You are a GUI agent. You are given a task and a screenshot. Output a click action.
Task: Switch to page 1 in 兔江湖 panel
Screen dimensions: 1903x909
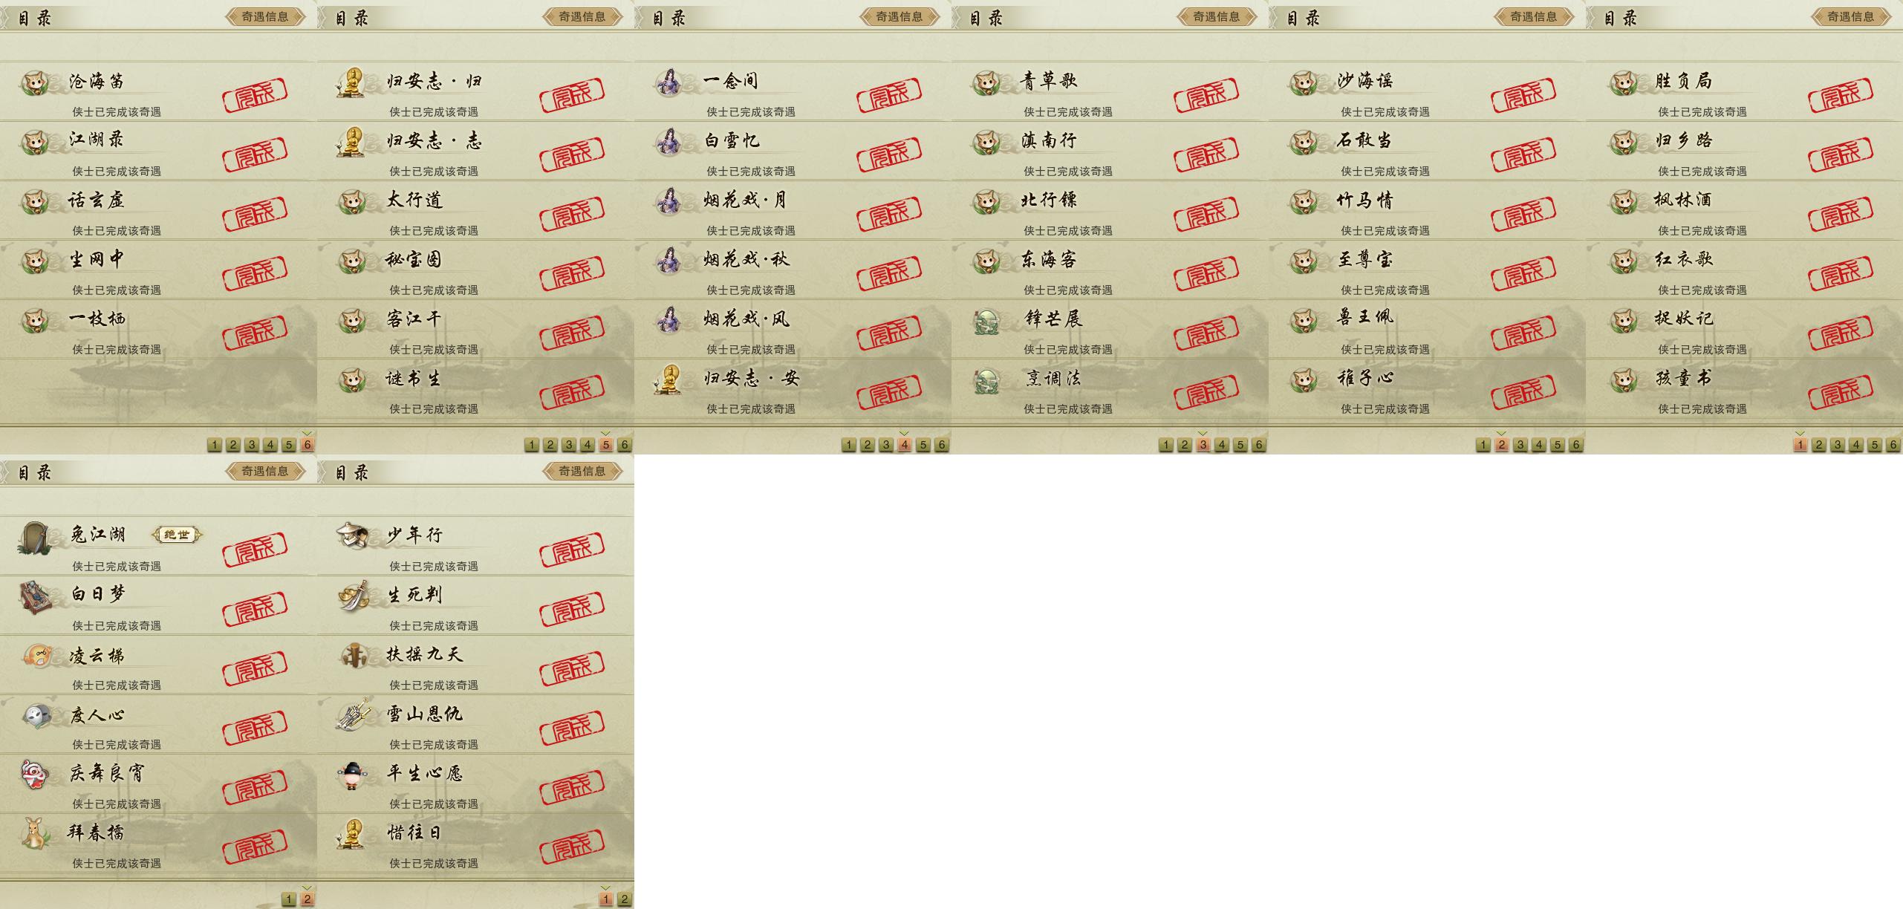coord(288,899)
